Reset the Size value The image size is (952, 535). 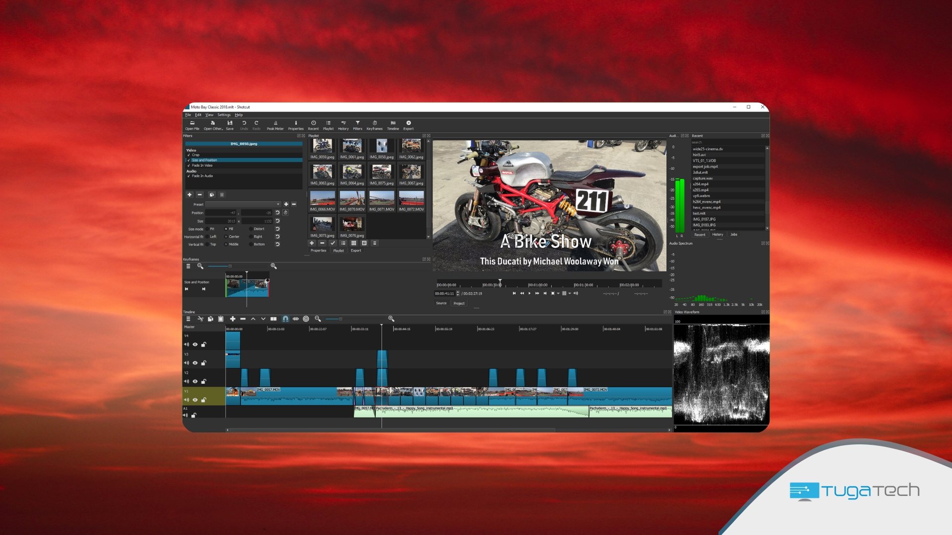coord(278,221)
